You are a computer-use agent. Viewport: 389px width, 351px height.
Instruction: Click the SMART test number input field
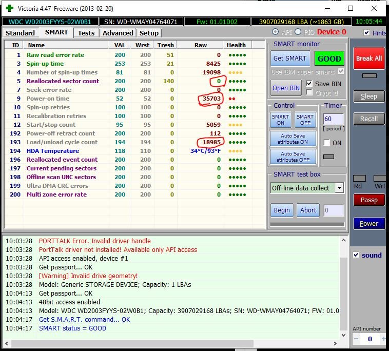(334, 210)
